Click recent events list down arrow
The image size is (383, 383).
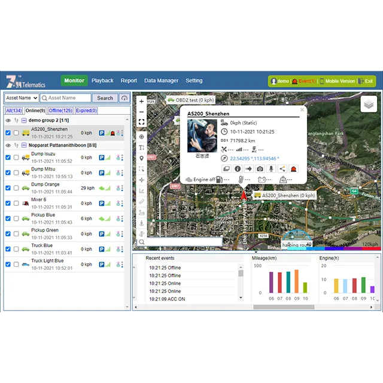pyautogui.click(x=241, y=298)
